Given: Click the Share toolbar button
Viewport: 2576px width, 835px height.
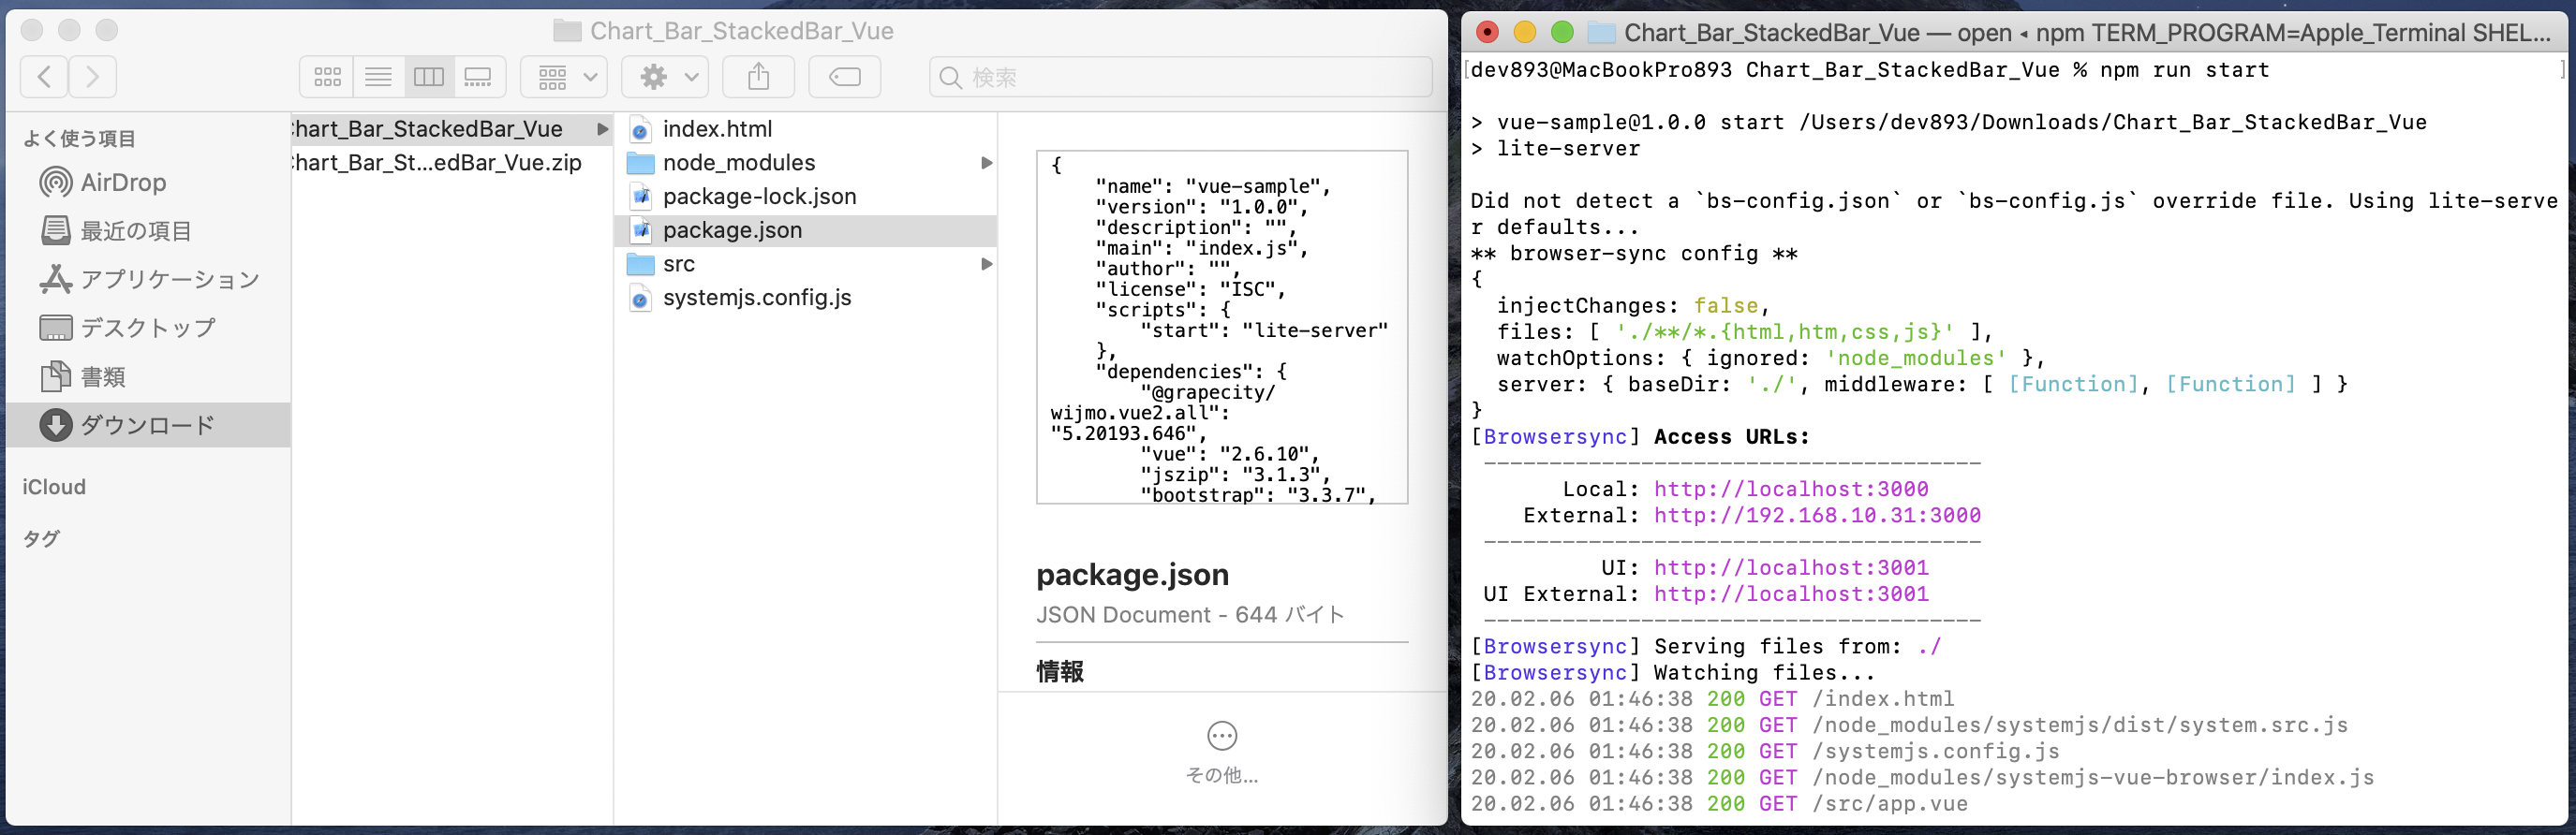Looking at the screenshot, I should [x=758, y=77].
